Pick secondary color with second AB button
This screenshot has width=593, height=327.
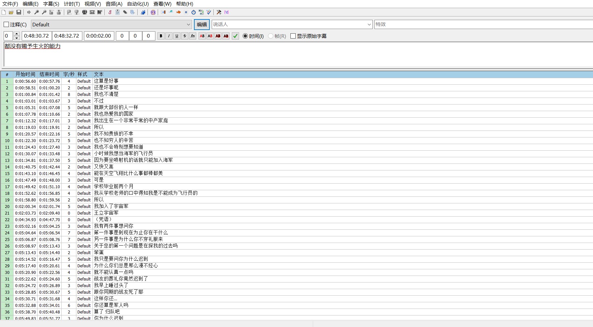210,36
